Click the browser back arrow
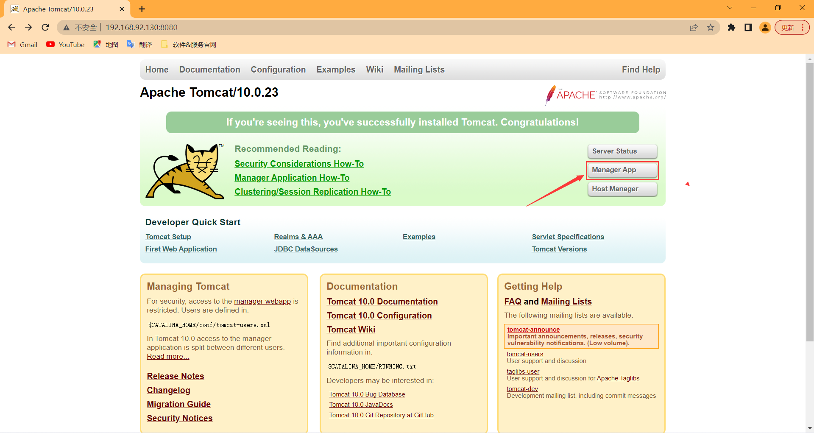Image resolution: width=814 pixels, height=433 pixels. [x=11, y=28]
